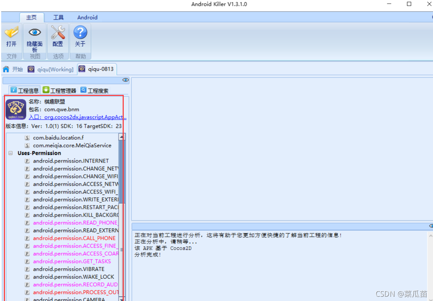Click the app icon thumbnail of 棋趣联盟
The height and width of the screenshot is (301, 433).
16,109
